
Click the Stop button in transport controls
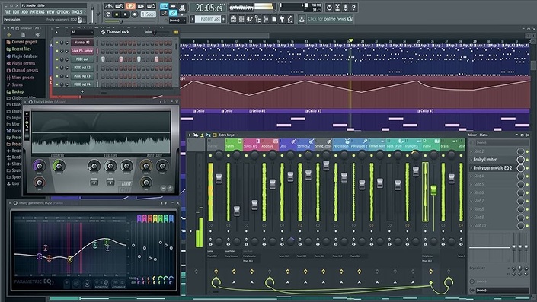[126, 14]
